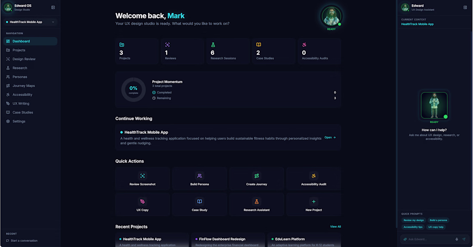Click Case Study book icon
This screenshot has height=247, width=473.
click(x=200, y=202)
